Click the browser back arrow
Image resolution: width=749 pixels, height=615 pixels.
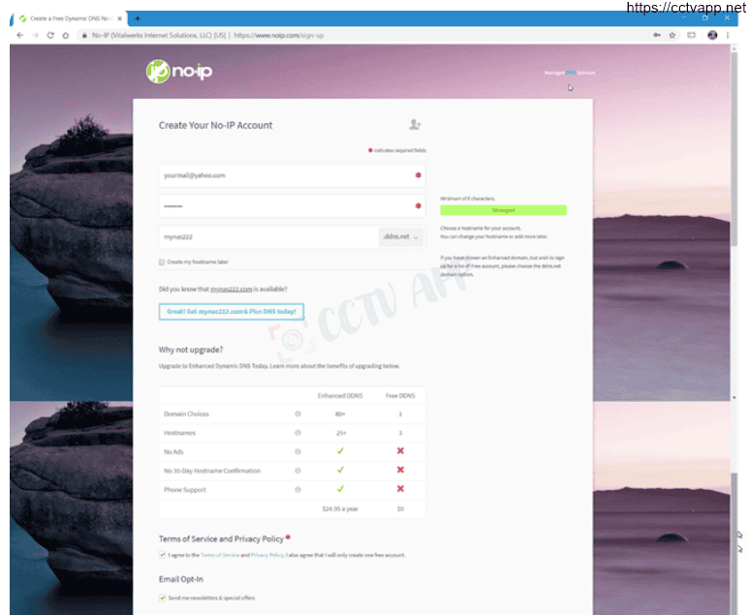click(20, 35)
